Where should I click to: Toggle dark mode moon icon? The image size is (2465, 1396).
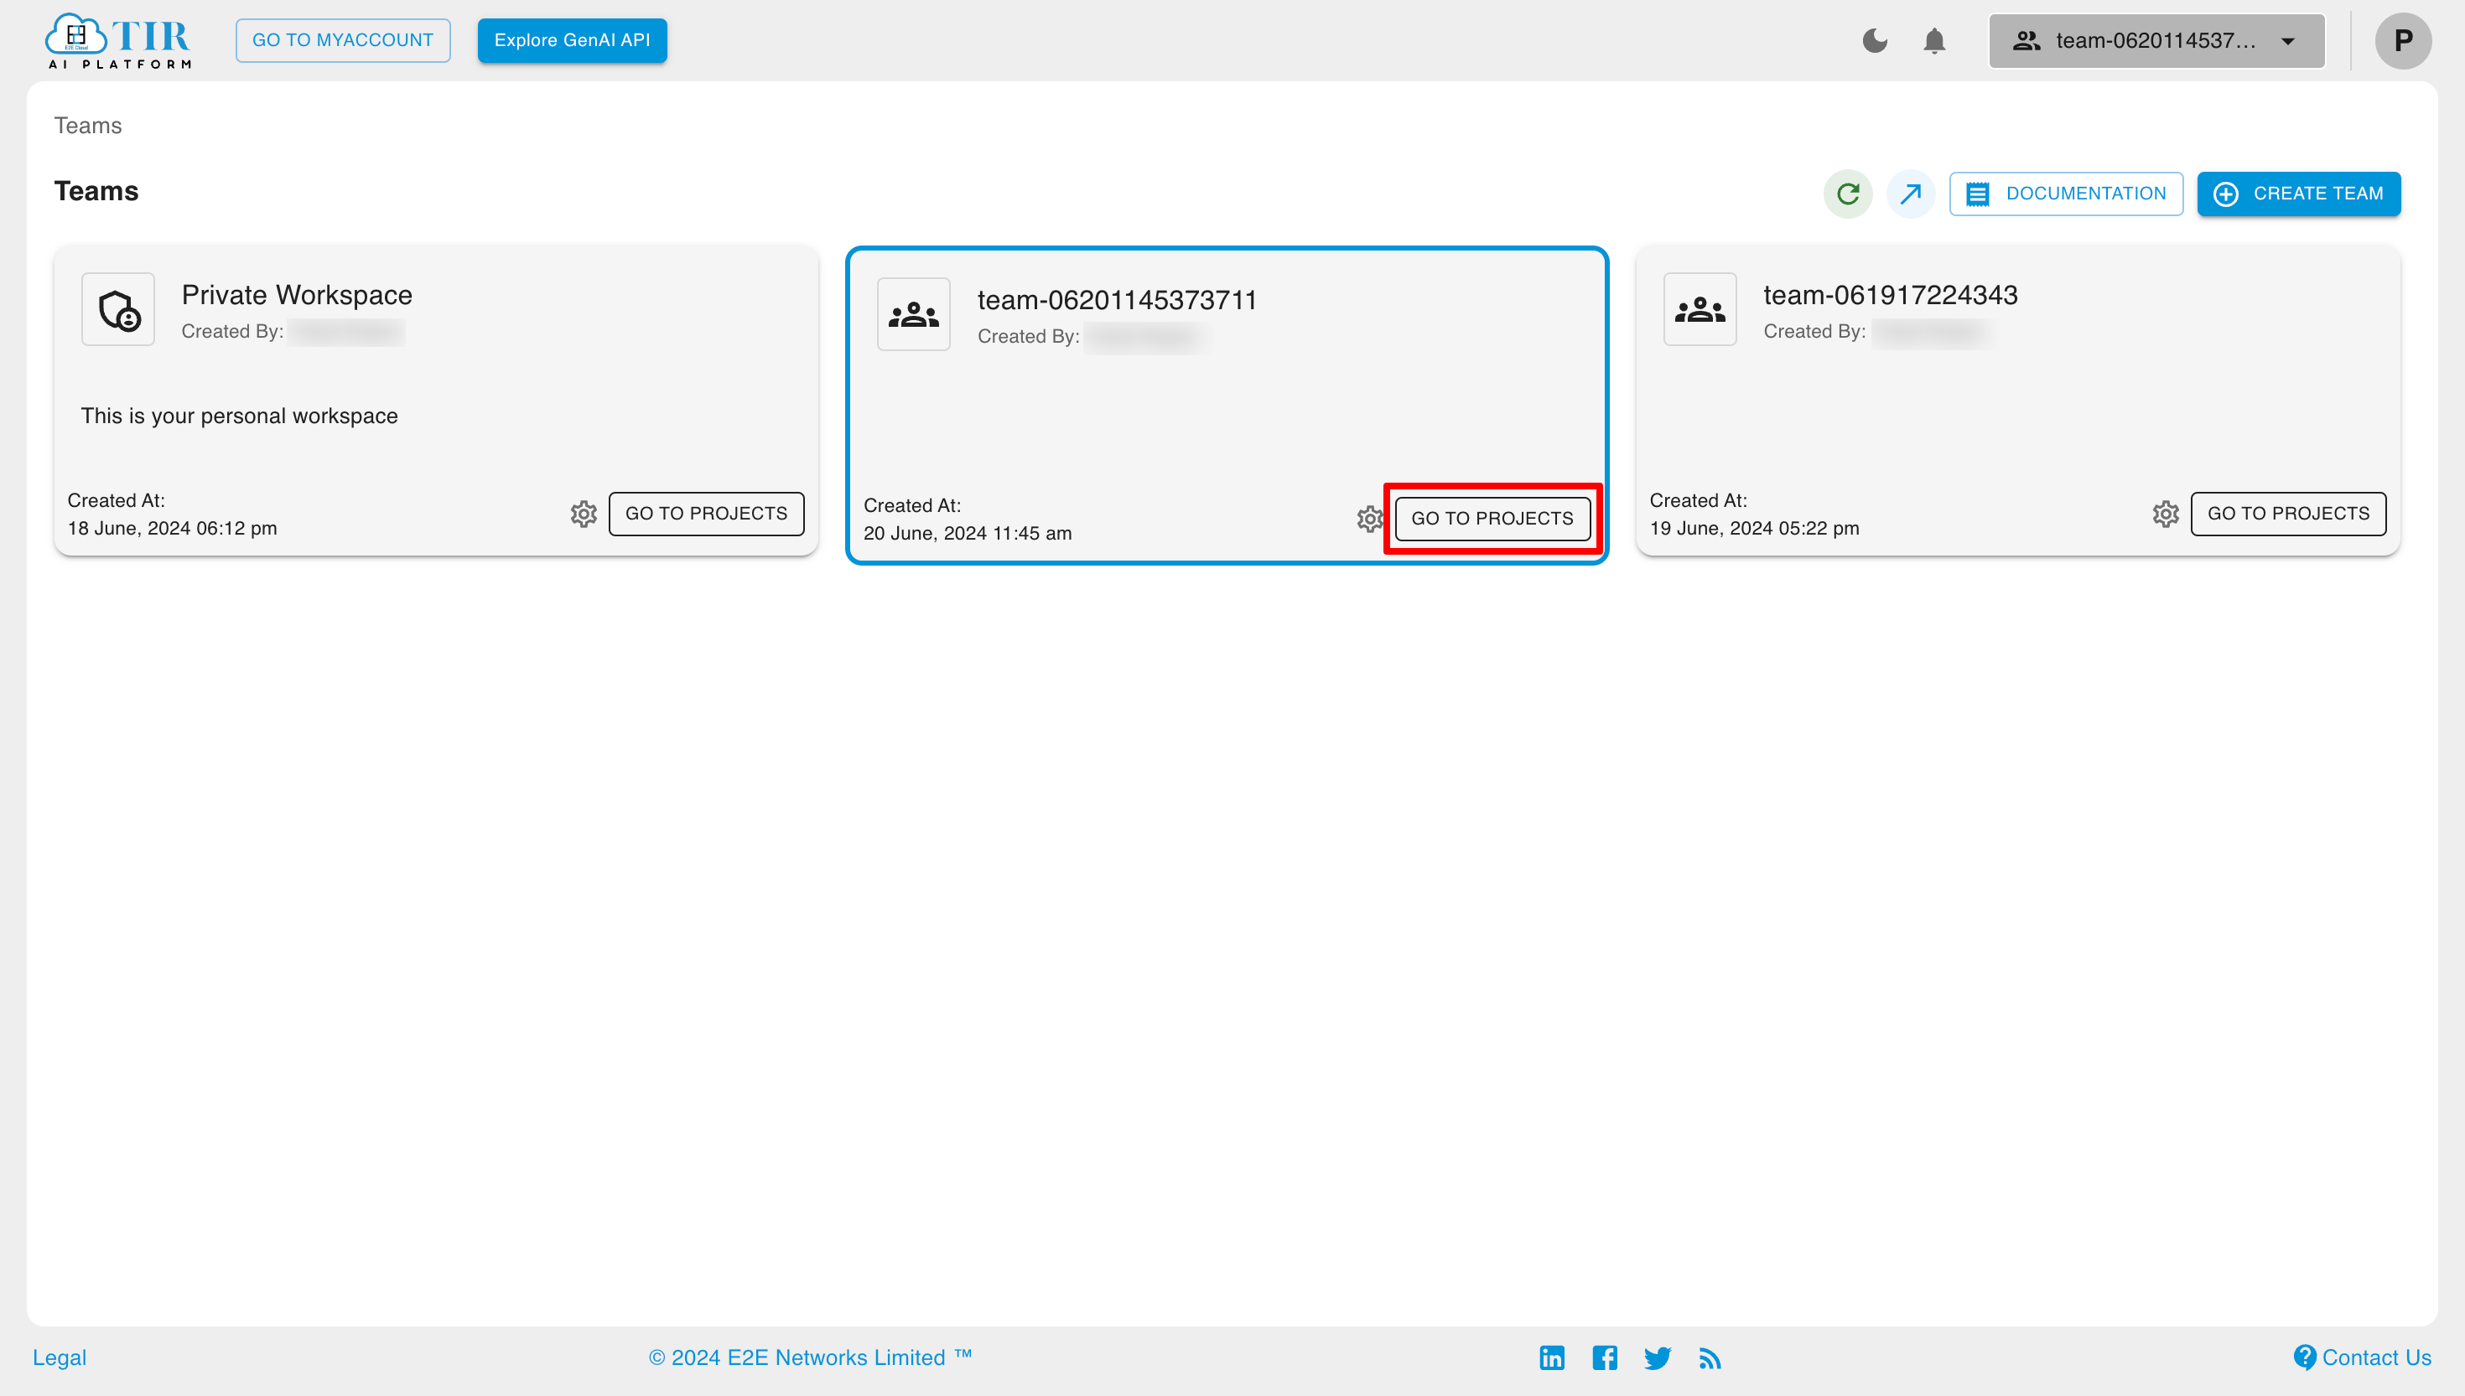coord(1874,40)
